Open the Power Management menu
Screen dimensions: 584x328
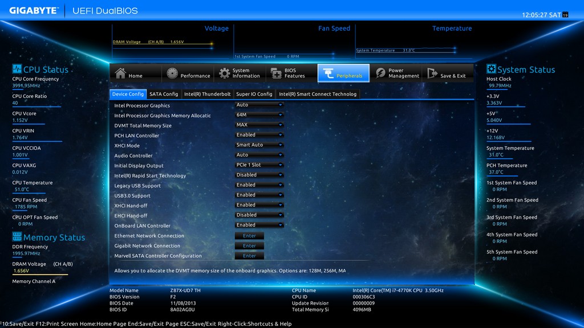[x=396, y=73]
